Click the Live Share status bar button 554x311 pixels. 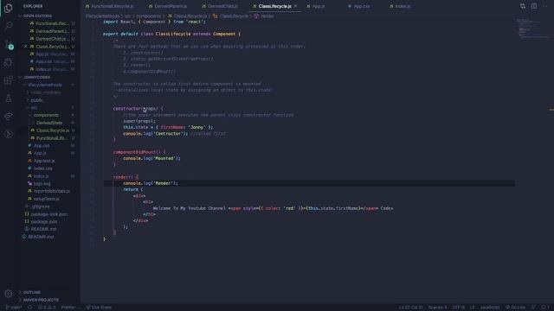click(99, 308)
